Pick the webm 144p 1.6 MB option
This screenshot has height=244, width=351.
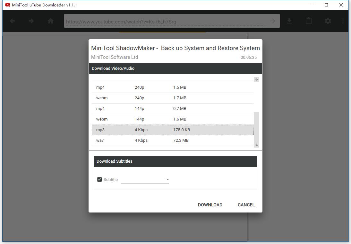pos(173,119)
